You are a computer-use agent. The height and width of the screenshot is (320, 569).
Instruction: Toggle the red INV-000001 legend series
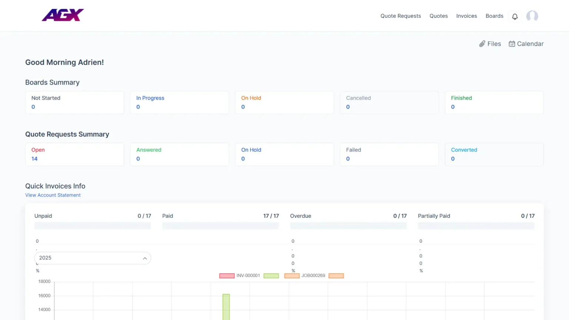(x=239, y=276)
